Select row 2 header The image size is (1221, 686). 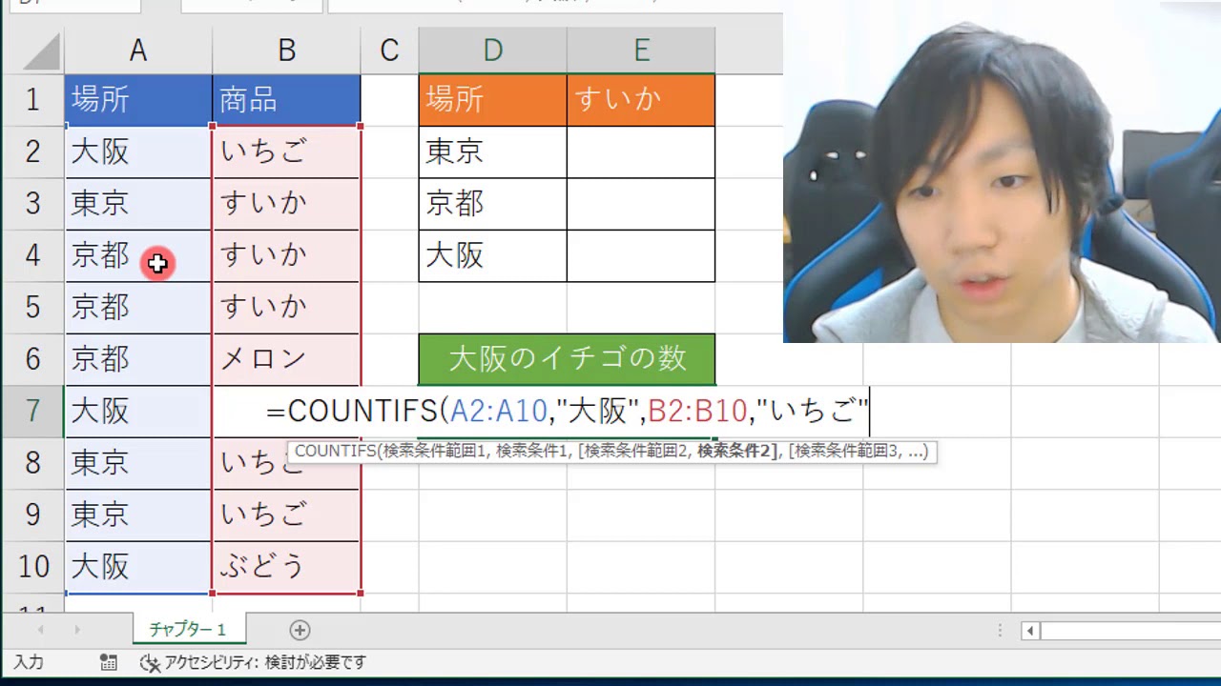[x=32, y=151]
